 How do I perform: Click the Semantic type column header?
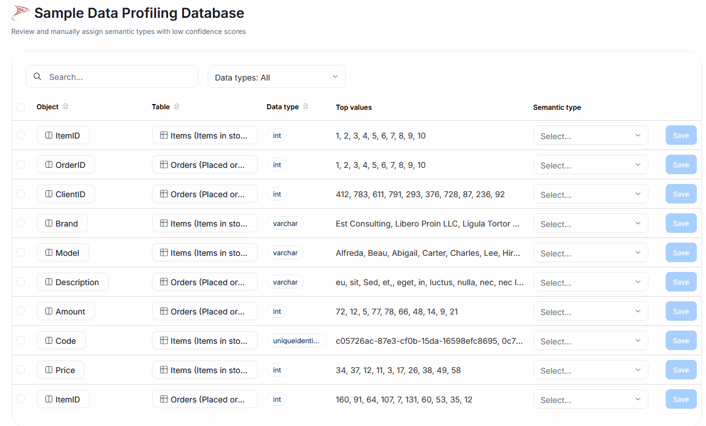(x=556, y=108)
